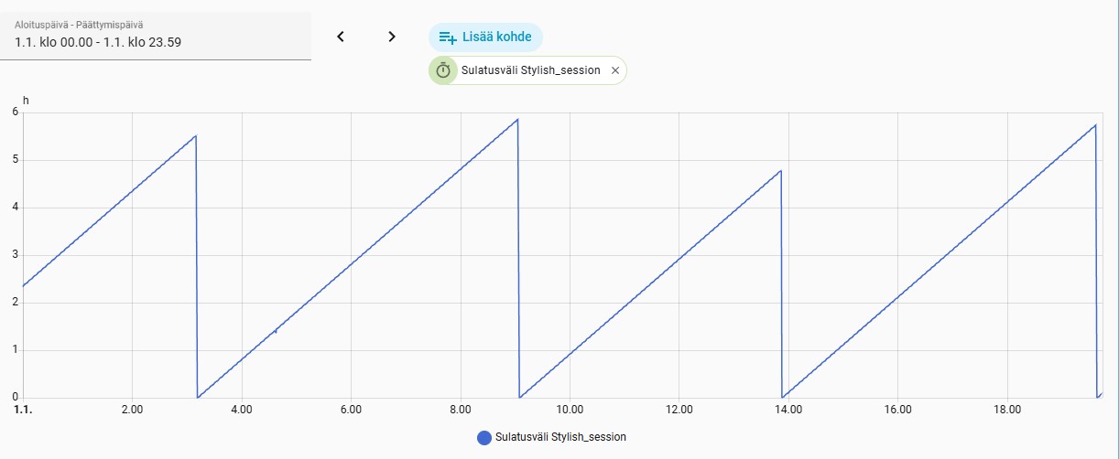1119x459 pixels.
Task: Open the date range picker field
Action: [156, 36]
